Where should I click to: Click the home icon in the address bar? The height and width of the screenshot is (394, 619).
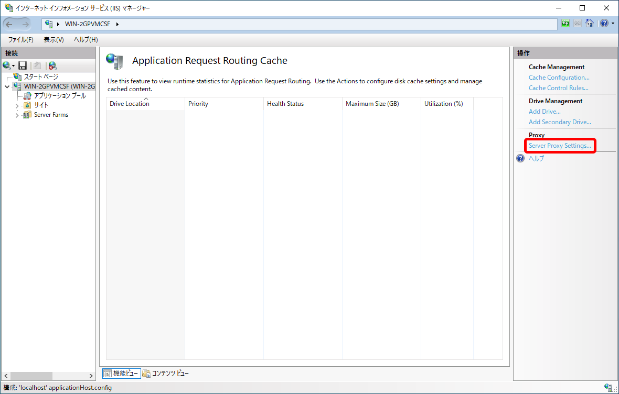pos(590,24)
